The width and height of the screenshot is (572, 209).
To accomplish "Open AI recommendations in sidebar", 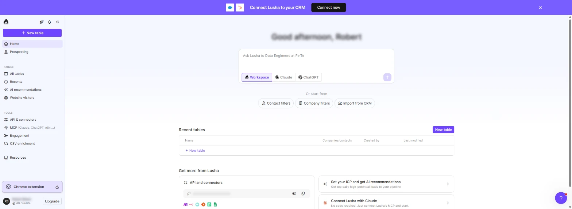I will 32,90.
